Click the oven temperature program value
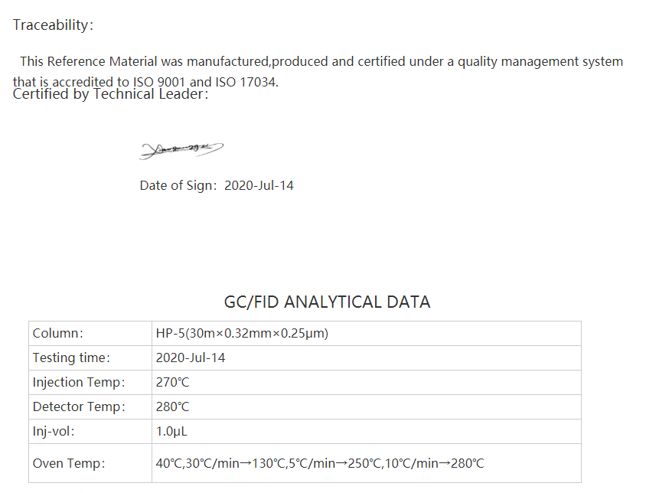This screenshot has height=493, width=659. tap(319, 463)
